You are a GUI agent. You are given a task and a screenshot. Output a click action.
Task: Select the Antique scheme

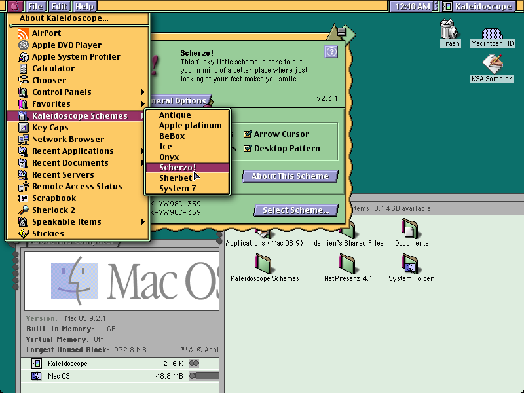(x=188, y=115)
